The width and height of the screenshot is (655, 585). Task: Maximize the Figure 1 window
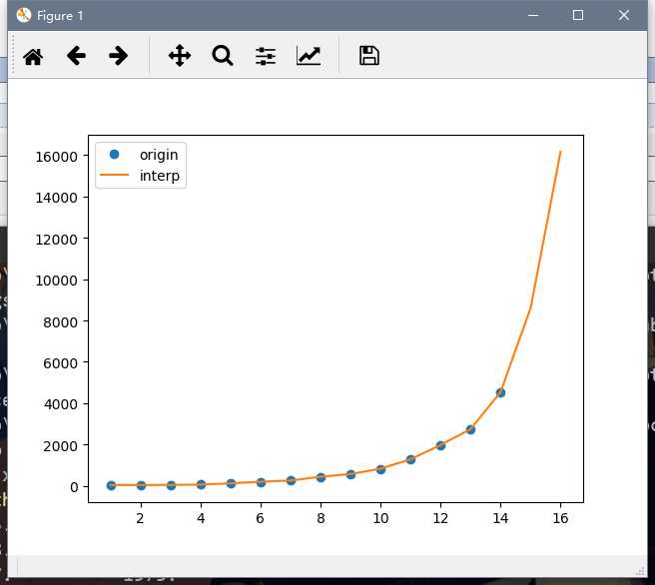point(578,15)
